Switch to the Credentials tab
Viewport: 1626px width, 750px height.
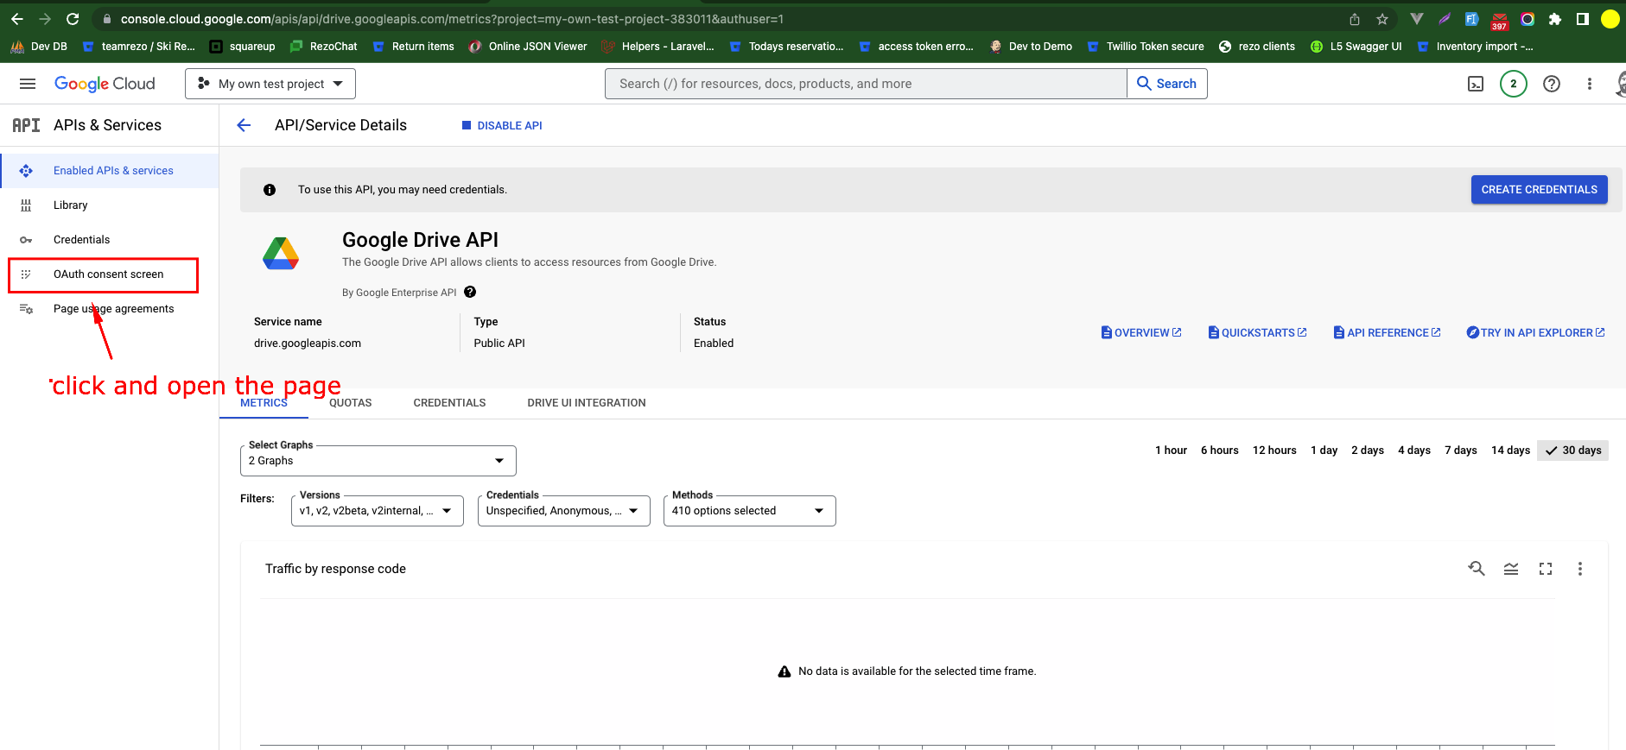[x=449, y=403]
